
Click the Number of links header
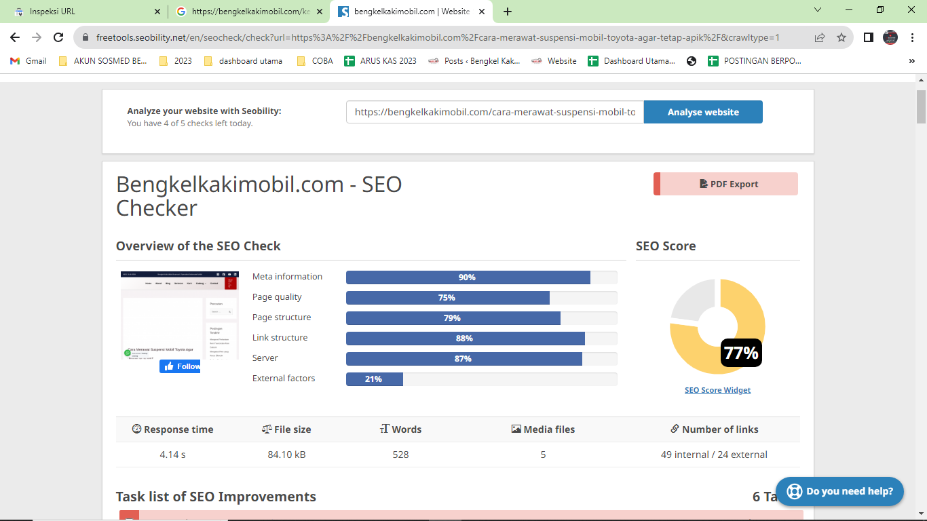pyautogui.click(x=714, y=429)
